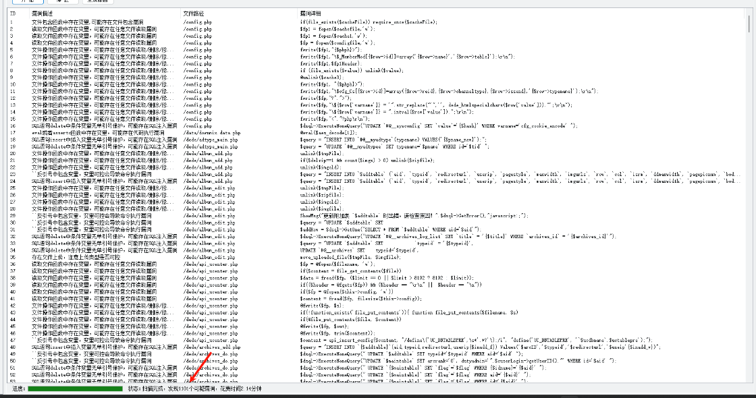The image size is (756, 398).
Task: Click the 漏洞描述 column header
Action: click(42, 14)
